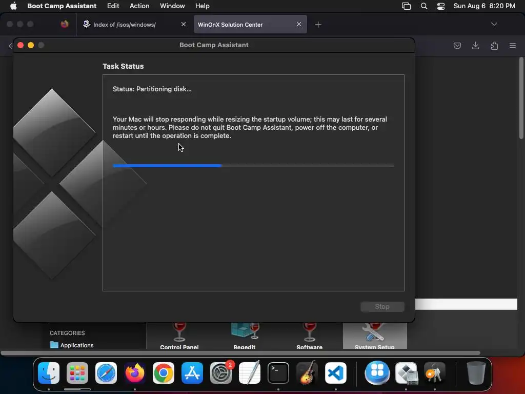Open App Store from the Dock

pyautogui.click(x=192, y=373)
